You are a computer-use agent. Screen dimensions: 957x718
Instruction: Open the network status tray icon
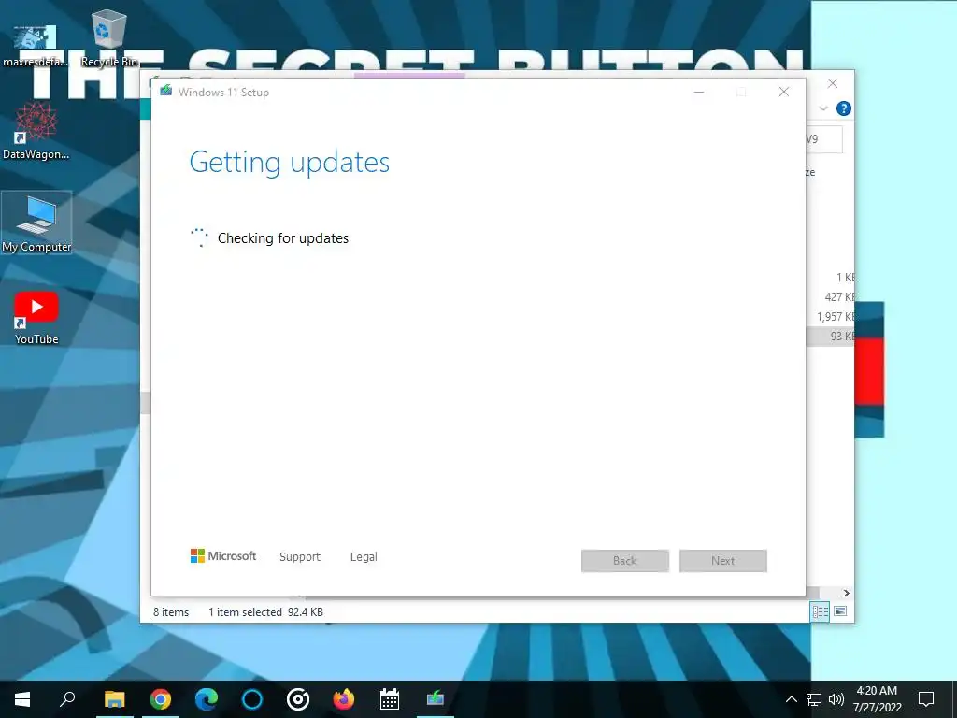814,699
